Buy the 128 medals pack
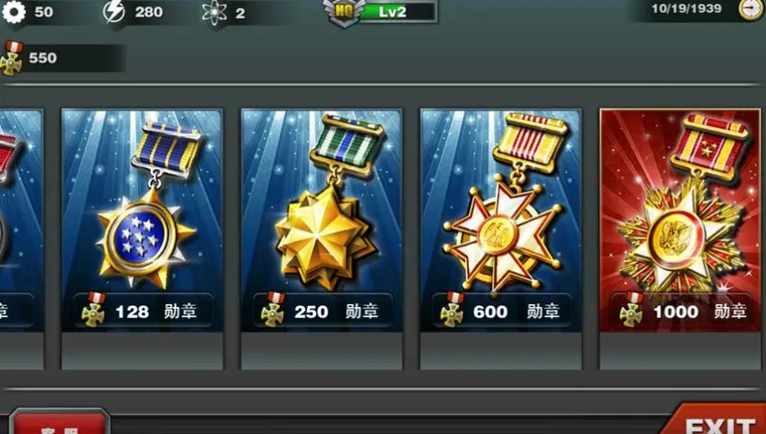The height and width of the screenshot is (434, 766). pyautogui.click(x=143, y=310)
